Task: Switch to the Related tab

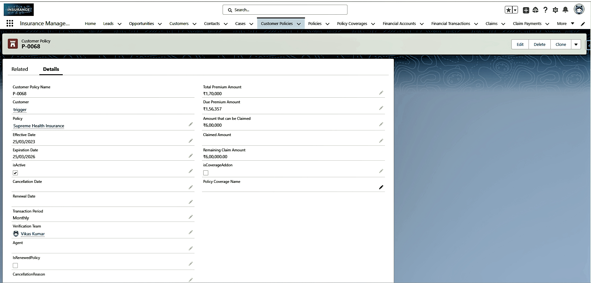Action: point(20,69)
